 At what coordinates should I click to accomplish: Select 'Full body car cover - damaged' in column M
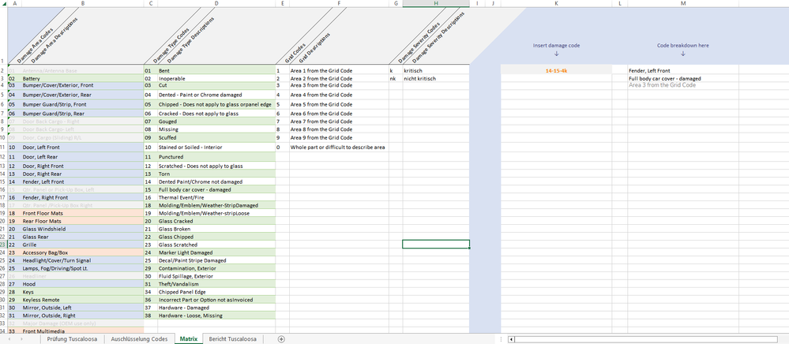pos(683,78)
